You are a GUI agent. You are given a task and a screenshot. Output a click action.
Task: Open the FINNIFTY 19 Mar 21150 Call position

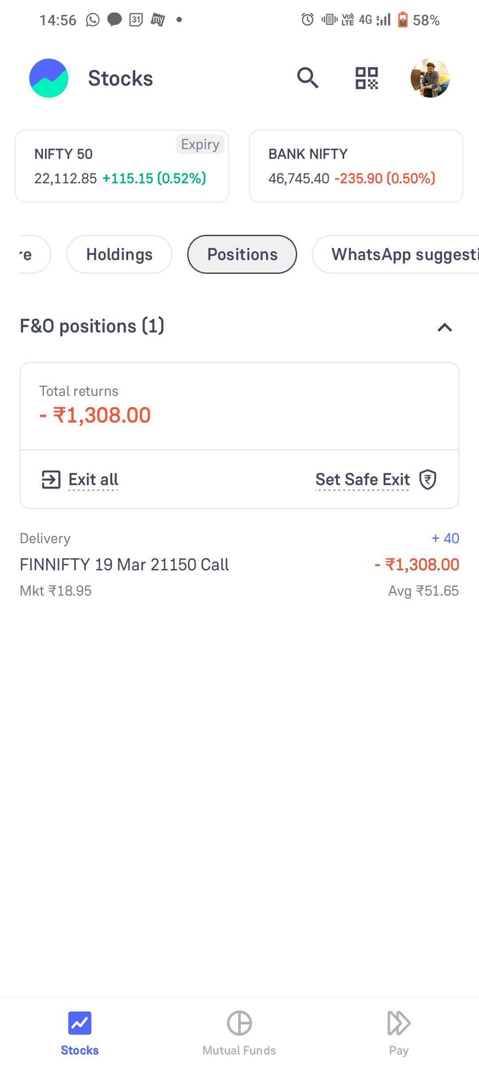(239, 565)
